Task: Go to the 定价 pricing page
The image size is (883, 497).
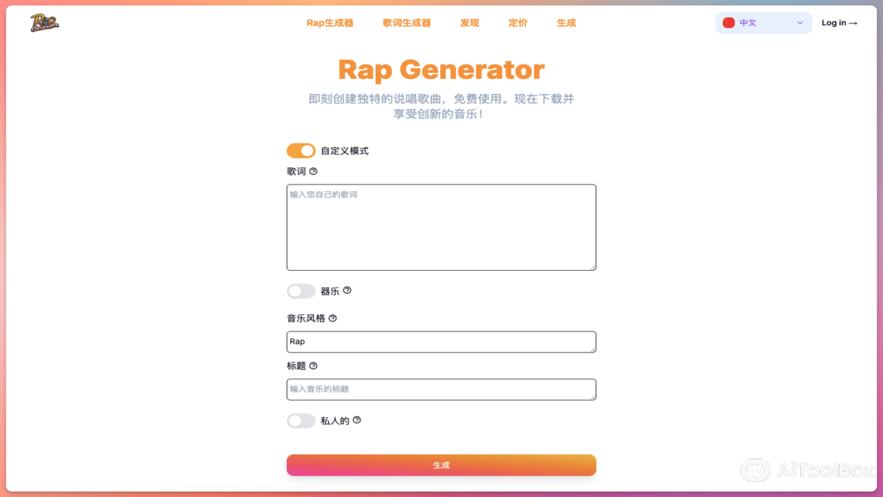Action: (518, 22)
